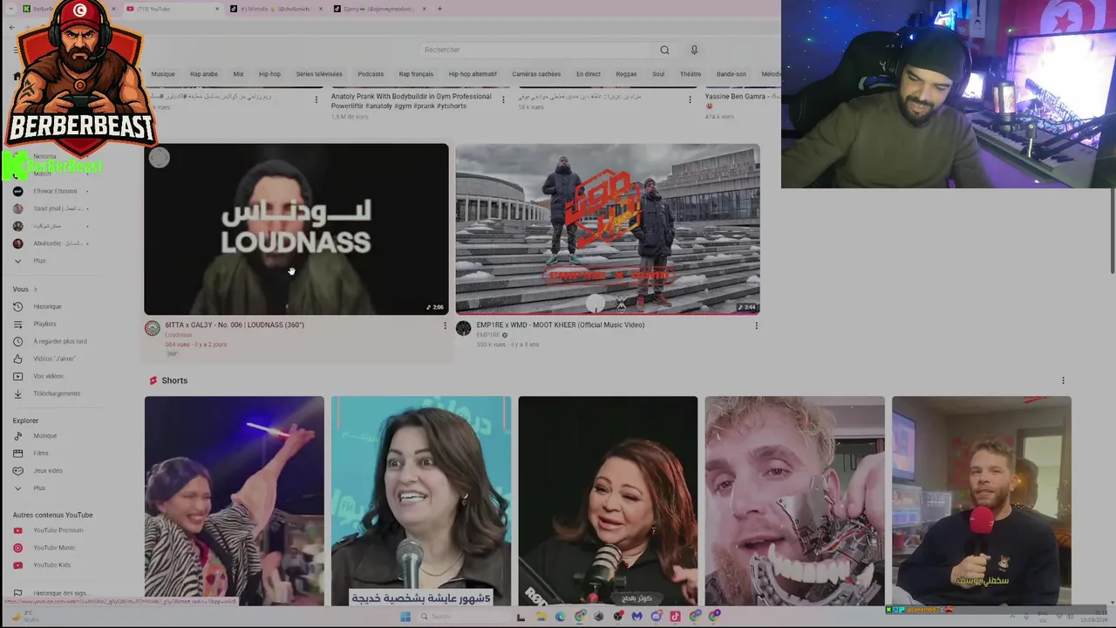Image resolution: width=1116 pixels, height=628 pixels.
Task: Open the EMP1RE channel avatar
Action: [463, 328]
